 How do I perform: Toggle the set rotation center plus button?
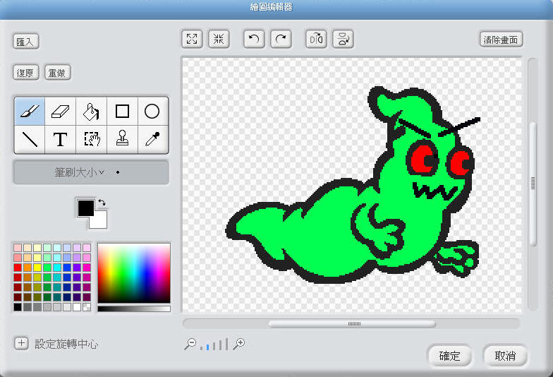coord(22,344)
